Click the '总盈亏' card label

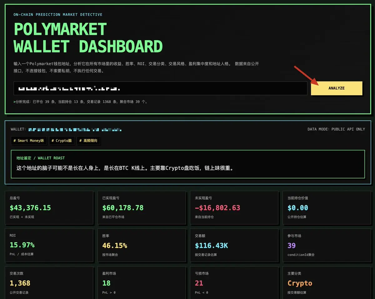tap(15, 198)
